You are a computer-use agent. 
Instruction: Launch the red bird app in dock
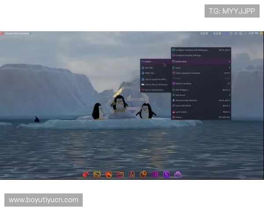pos(85,175)
